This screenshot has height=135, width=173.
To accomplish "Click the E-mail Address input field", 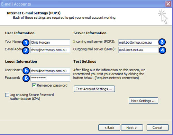I will [x=50, y=50].
